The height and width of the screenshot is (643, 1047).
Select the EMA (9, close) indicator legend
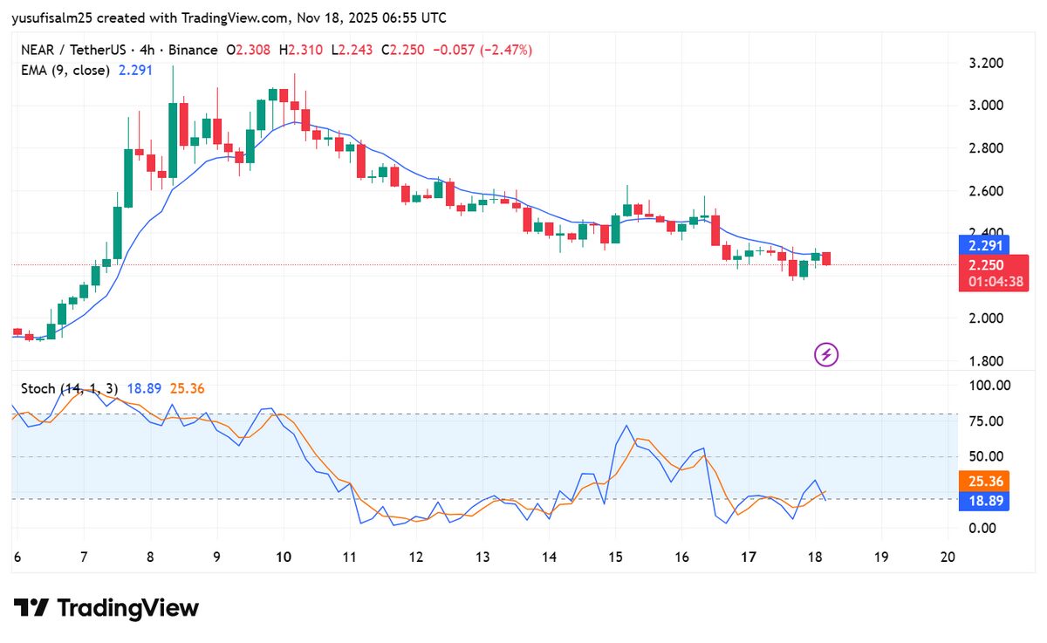65,70
